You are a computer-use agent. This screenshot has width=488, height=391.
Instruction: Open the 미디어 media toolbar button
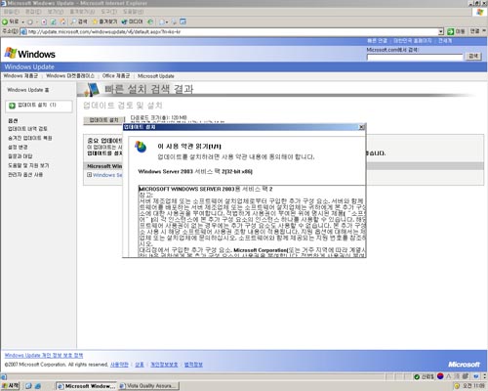tap(132, 22)
